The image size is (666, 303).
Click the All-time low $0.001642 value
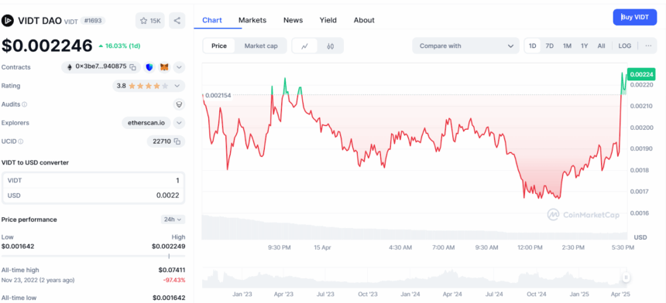(169, 298)
